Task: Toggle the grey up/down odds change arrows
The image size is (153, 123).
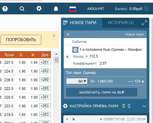Action: coord(129,106)
